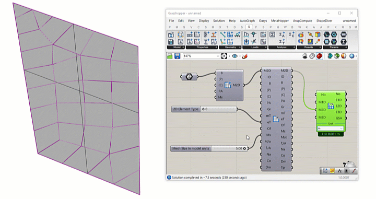
Task: Click the green Open file icon
Action: [170, 56]
